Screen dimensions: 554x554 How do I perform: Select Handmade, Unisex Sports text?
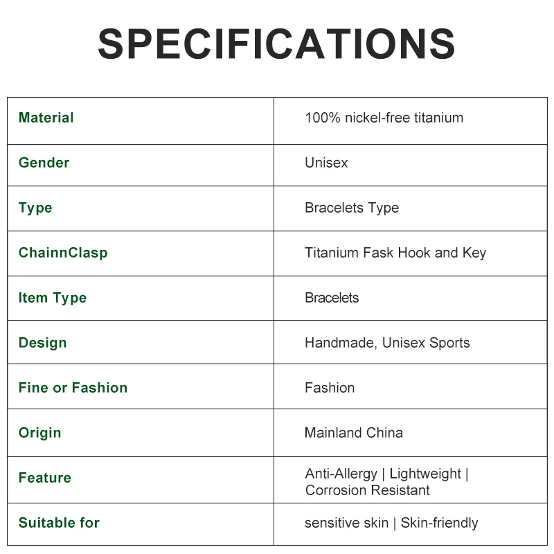[387, 343]
